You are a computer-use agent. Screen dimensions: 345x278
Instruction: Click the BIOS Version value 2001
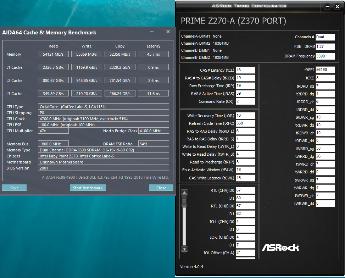click(x=104, y=168)
